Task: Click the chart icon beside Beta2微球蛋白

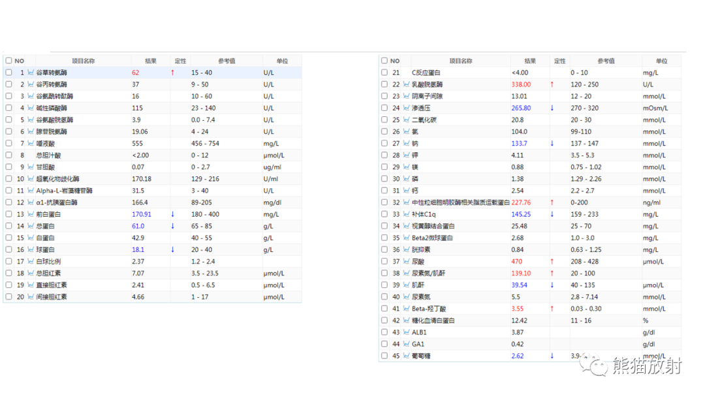Action: point(407,238)
